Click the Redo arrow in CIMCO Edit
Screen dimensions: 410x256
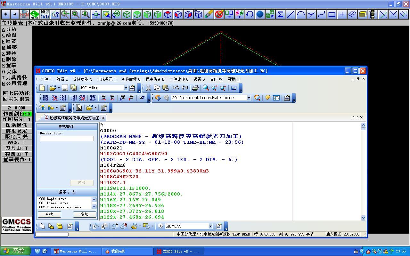click(185, 88)
